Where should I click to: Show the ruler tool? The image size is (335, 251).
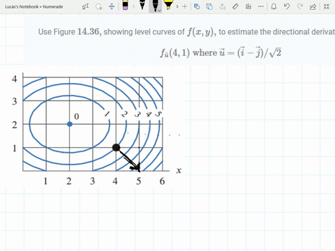pos(235,6)
